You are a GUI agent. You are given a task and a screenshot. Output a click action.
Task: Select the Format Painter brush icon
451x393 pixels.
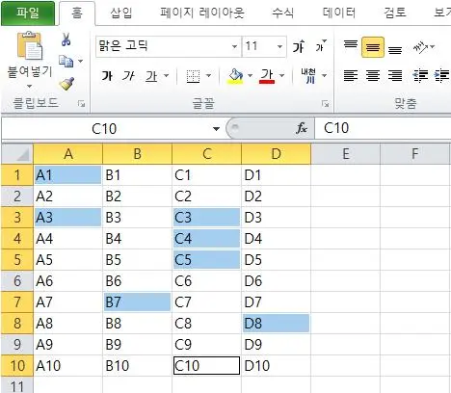pos(66,83)
